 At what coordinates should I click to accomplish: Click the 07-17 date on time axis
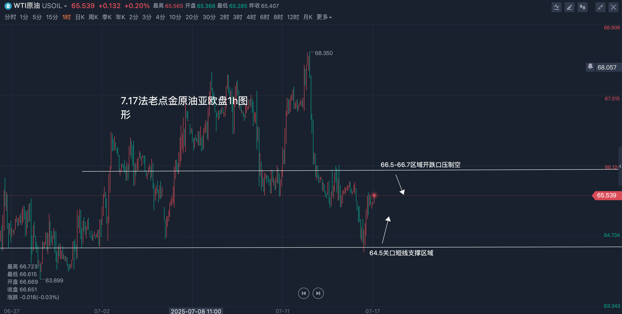[373, 311]
